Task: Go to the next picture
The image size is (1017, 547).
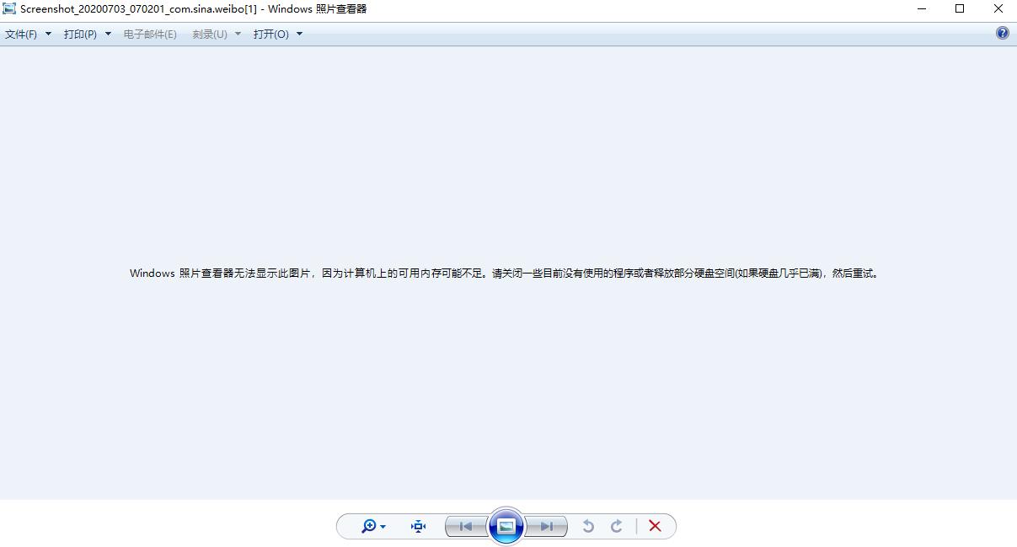Action: 547,525
